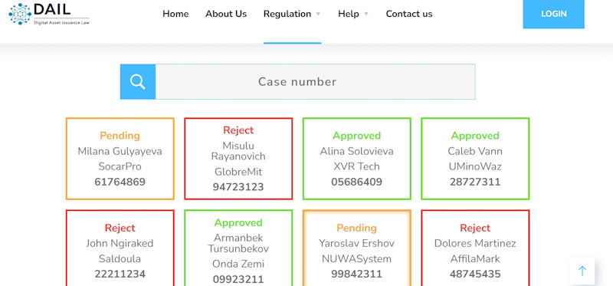613x286 pixels.
Task: Open Caleb Vann approved case card
Action: tap(475, 159)
